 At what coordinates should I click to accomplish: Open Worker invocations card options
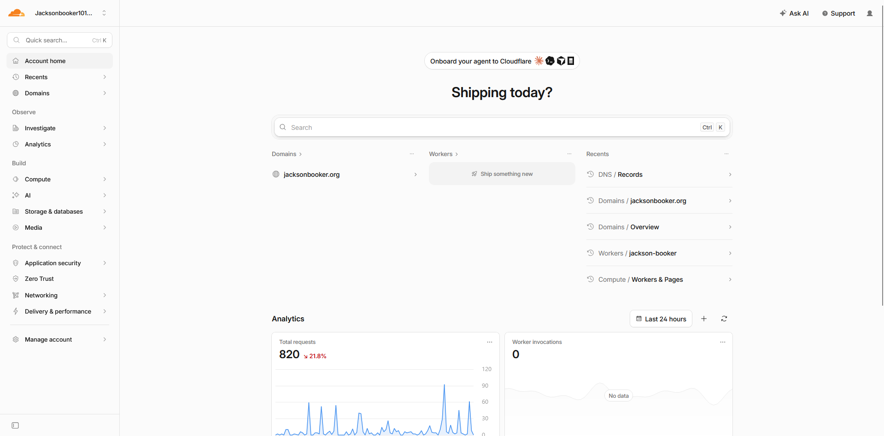[x=723, y=342]
